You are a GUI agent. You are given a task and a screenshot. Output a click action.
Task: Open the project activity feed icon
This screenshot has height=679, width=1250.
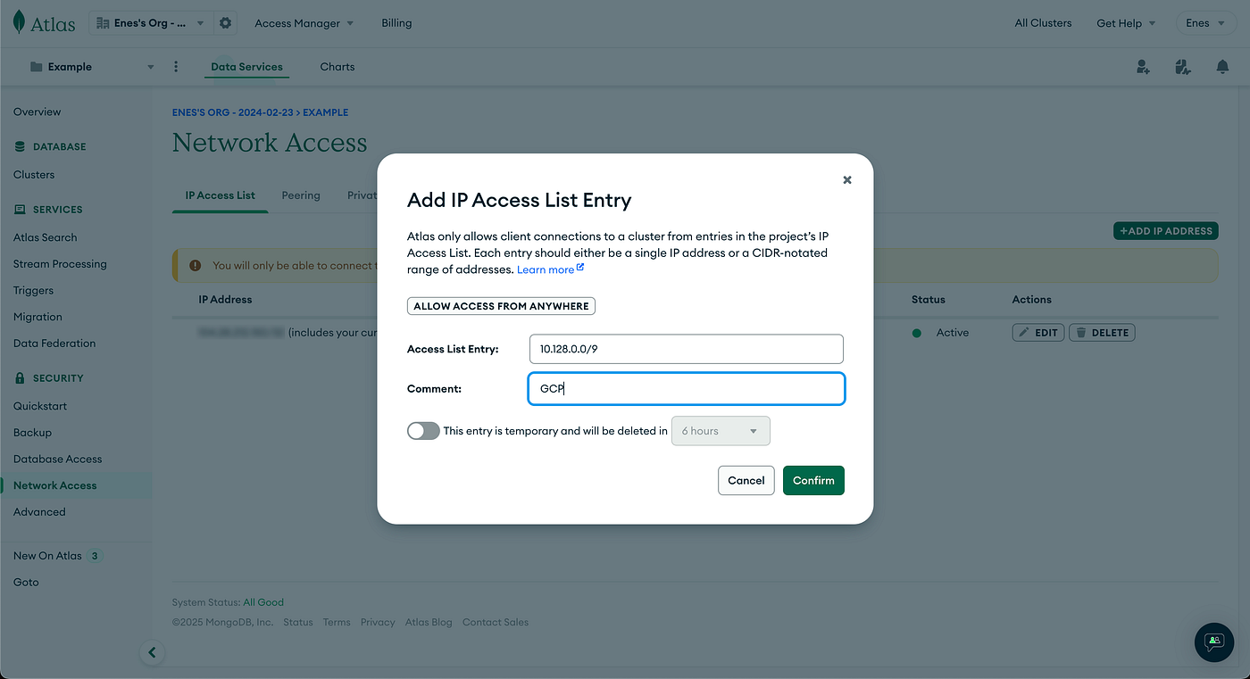click(1183, 67)
